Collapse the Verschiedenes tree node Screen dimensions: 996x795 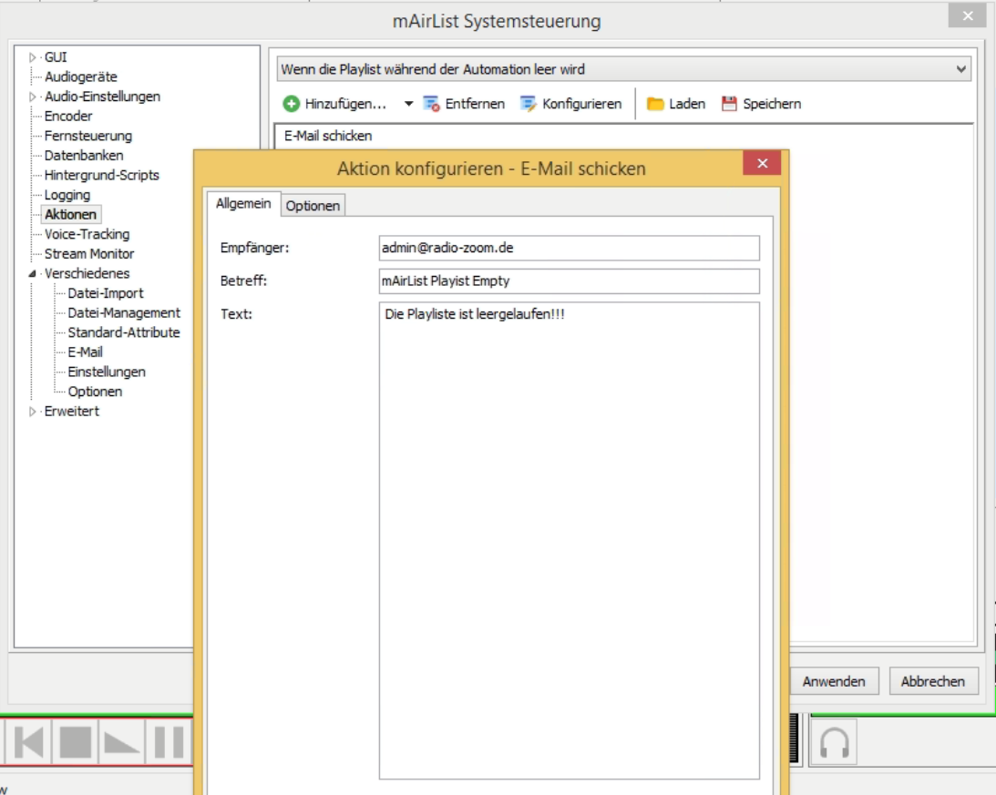point(34,274)
